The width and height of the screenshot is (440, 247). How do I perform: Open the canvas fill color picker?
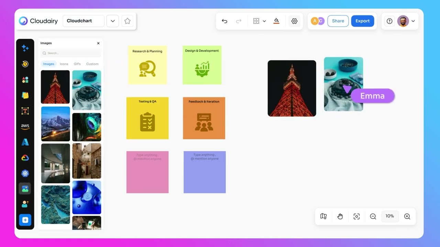pos(276,21)
